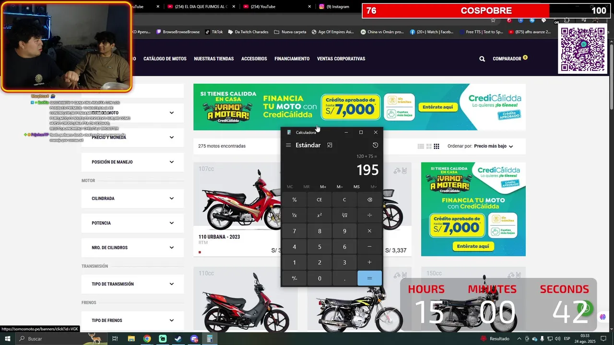
Task: Click the MC memory clear button
Action: 290,187
